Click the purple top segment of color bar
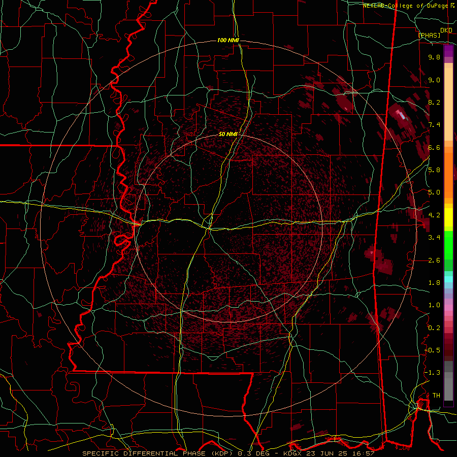 (x=448, y=51)
